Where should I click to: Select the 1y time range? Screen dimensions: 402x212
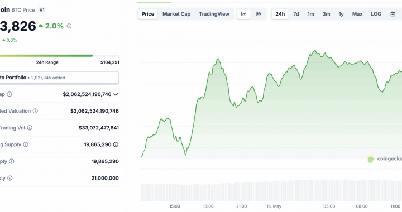tap(341, 14)
